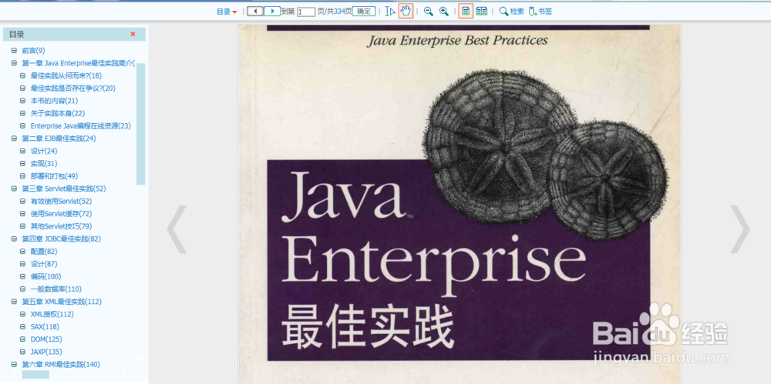This screenshot has height=384, width=771.
Task: Click the JAXP(135) node icon
Action: point(22,352)
